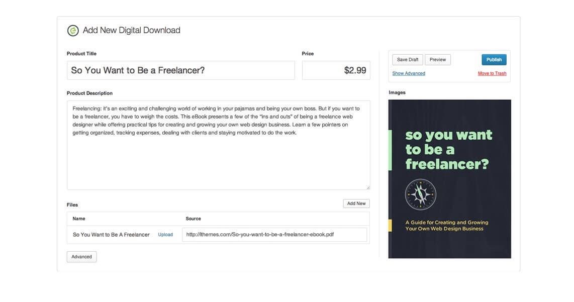This screenshot has width=574, height=302.
Task: Click the file name 'So You Want to Be A Freelancer'
Action: pyautogui.click(x=111, y=235)
